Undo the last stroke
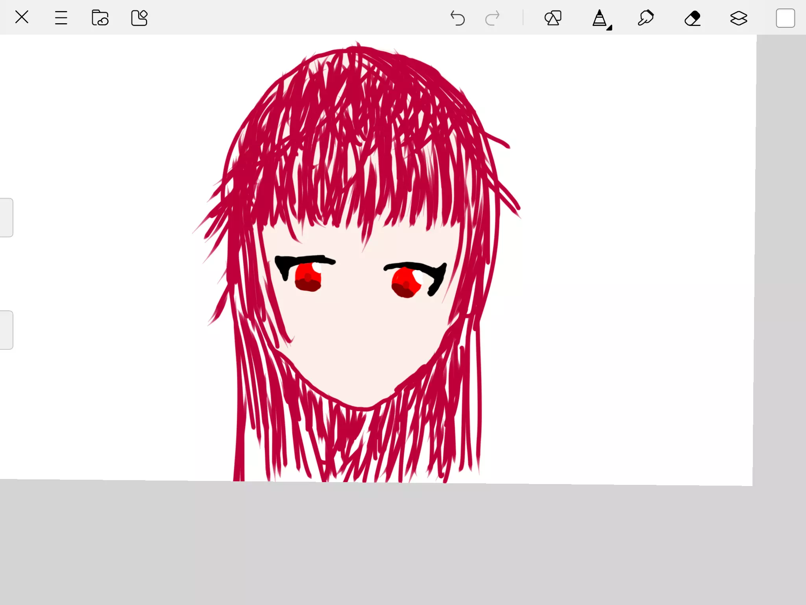Screen dimensions: 806x605 tap(457, 18)
